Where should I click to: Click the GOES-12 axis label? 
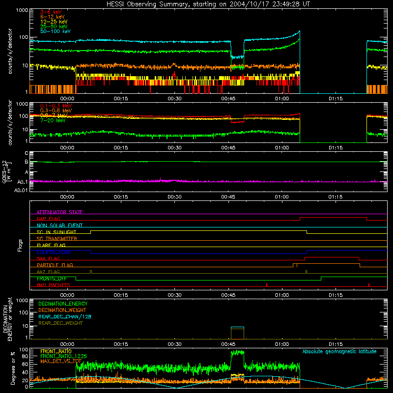(x=7, y=171)
